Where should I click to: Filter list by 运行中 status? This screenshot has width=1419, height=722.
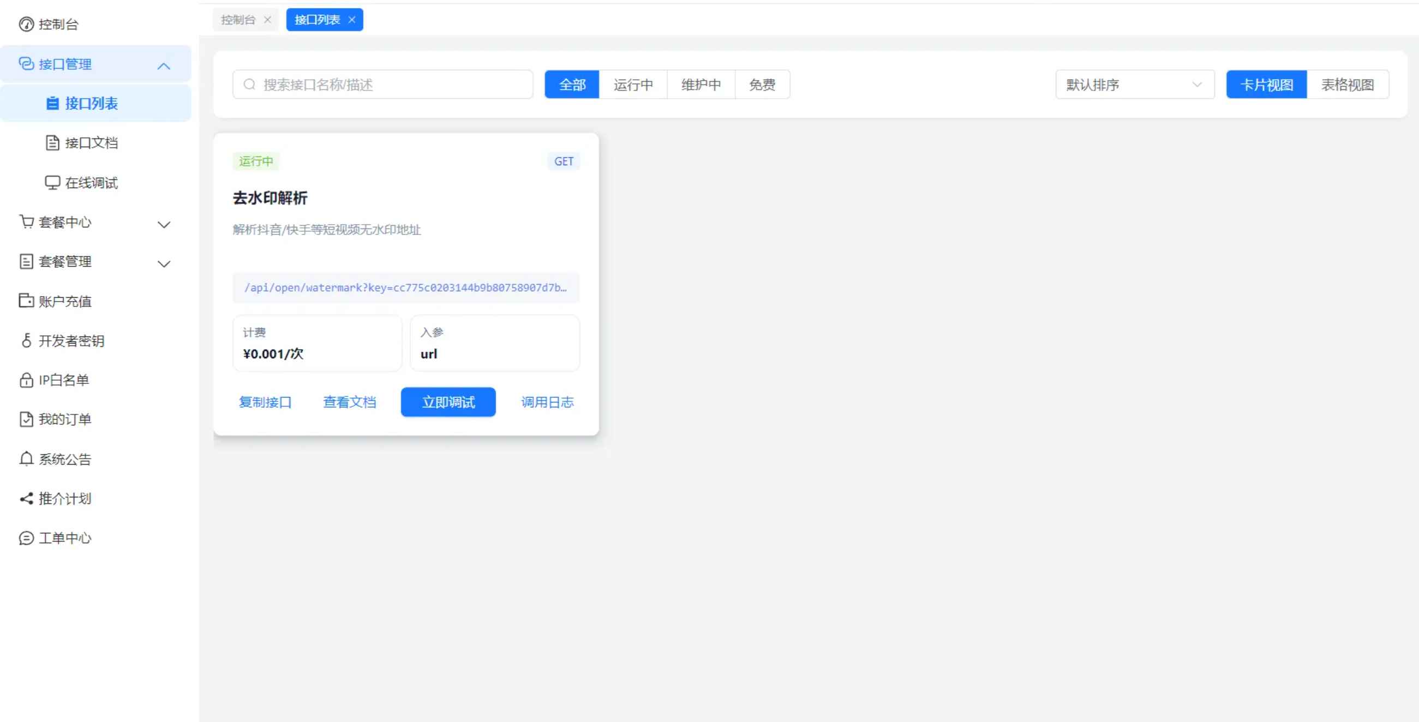point(633,85)
